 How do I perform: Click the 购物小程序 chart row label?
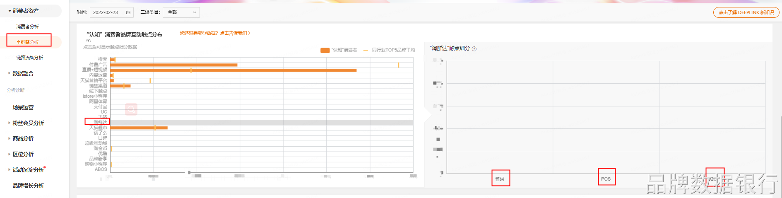[x=96, y=164]
